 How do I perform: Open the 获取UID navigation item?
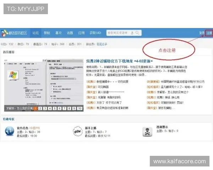(95, 33)
